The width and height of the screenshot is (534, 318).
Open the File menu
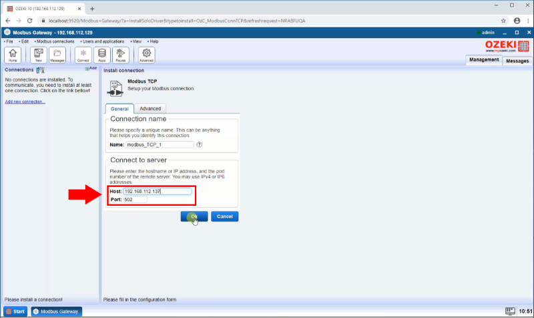[x=9, y=41]
